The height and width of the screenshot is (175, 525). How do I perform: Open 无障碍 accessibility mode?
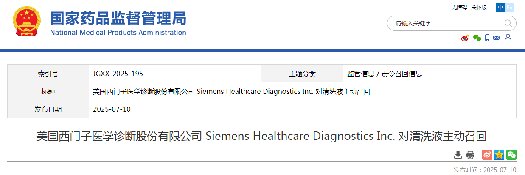[x=459, y=8]
